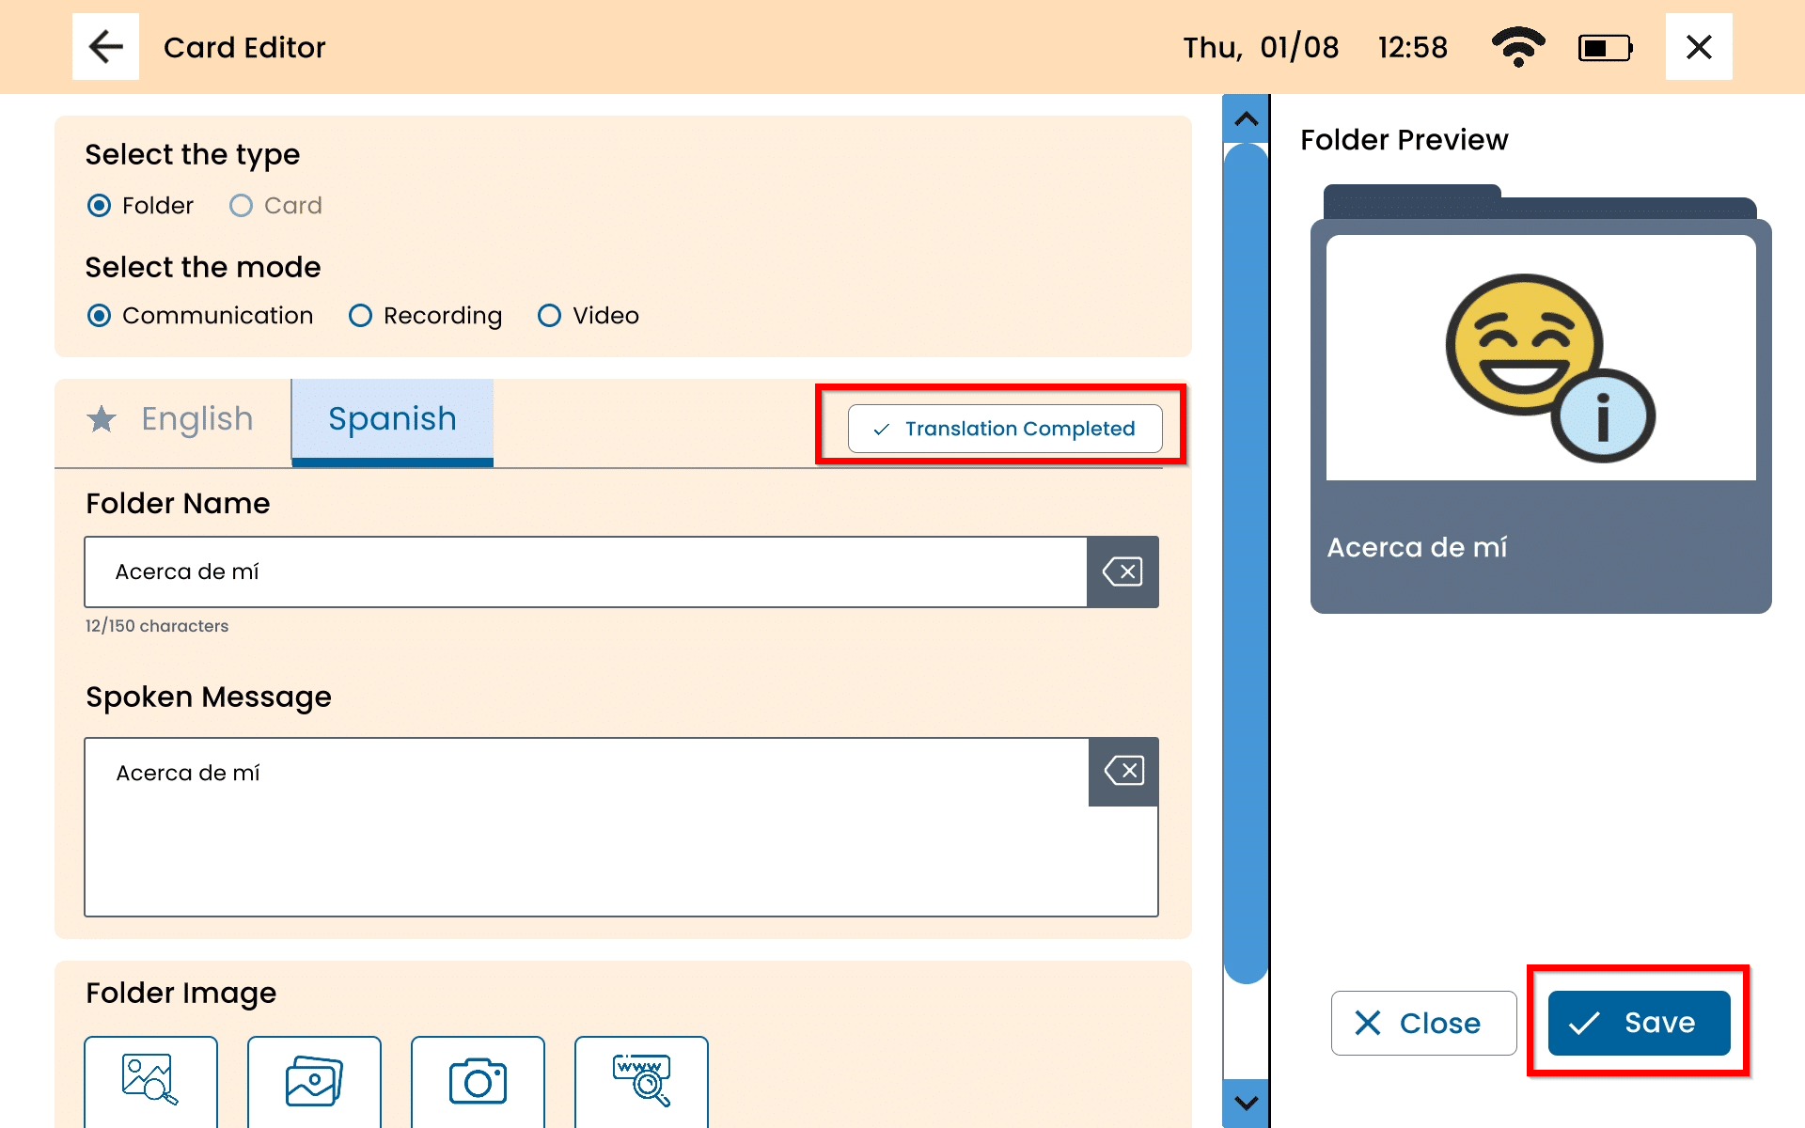
Task: Select the Video mode radio button
Action: (549, 316)
